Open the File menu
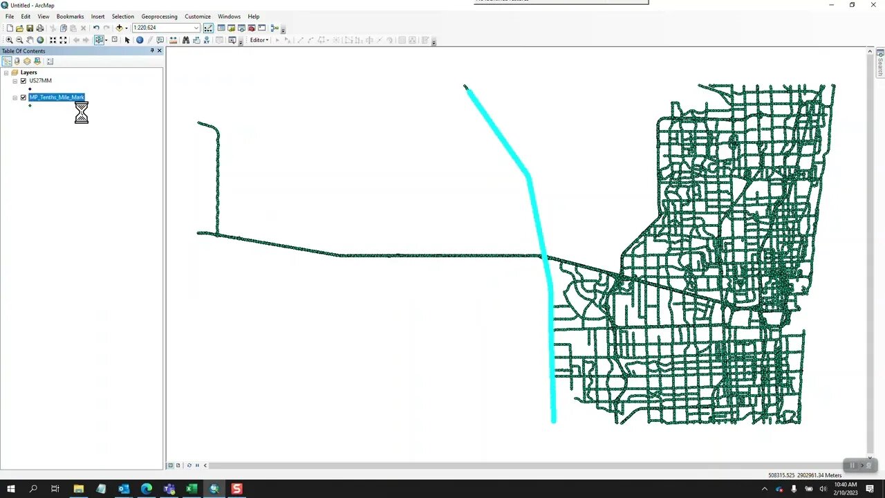Viewport: 885px width, 498px height. point(10,17)
